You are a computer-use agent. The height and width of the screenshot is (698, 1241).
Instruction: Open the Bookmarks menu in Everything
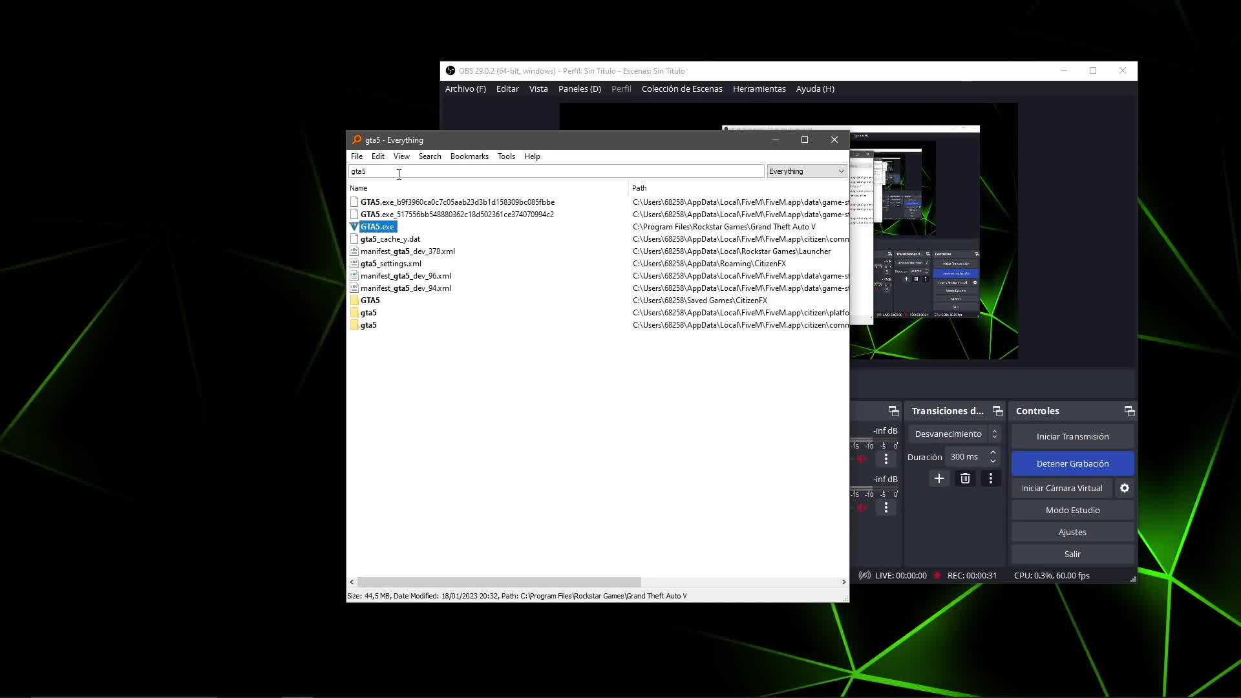click(469, 156)
